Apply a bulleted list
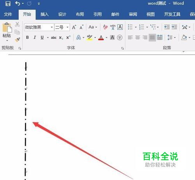Screen dimensions: 195x180 coord(130,27)
